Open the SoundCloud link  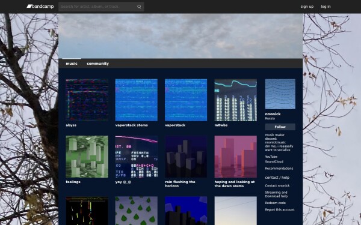pos(274,161)
